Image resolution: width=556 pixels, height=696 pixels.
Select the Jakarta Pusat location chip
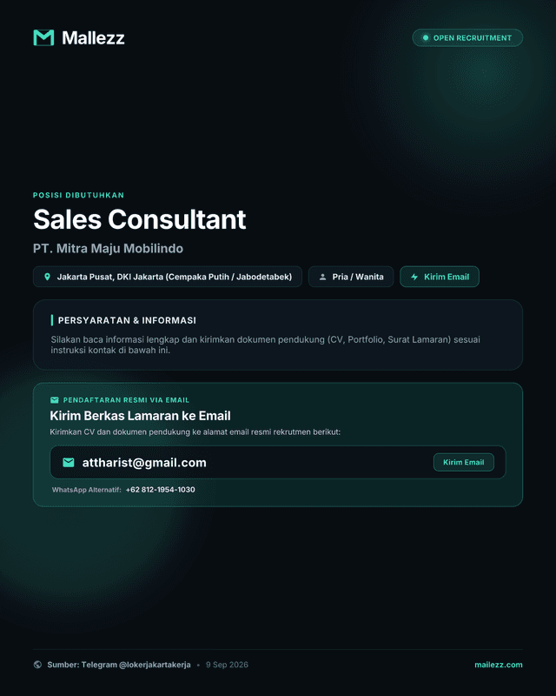click(168, 277)
